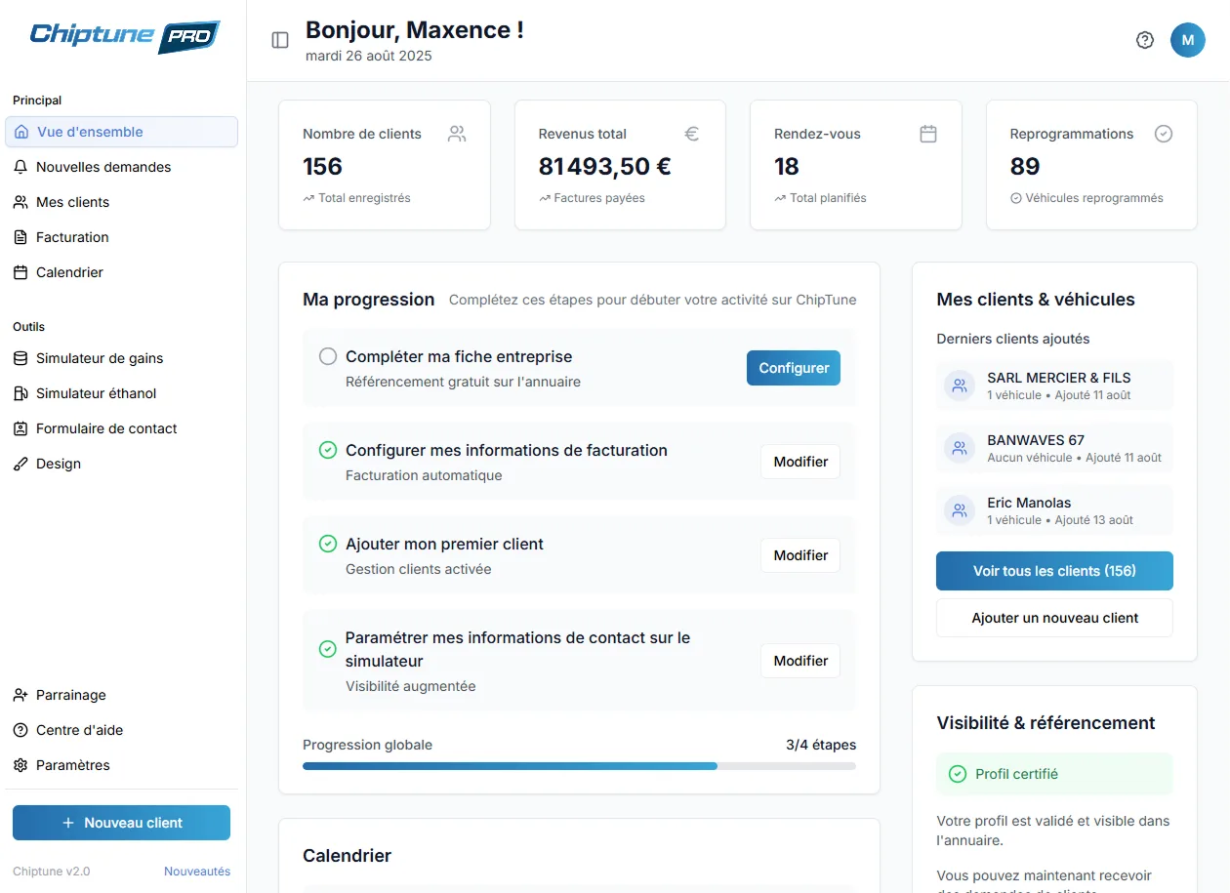Expand Formulaire de contact options
The width and height of the screenshot is (1230, 893).
pos(106,428)
